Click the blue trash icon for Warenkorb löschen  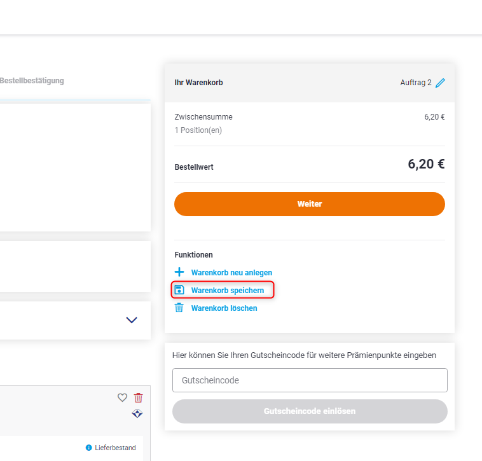click(179, 308)
